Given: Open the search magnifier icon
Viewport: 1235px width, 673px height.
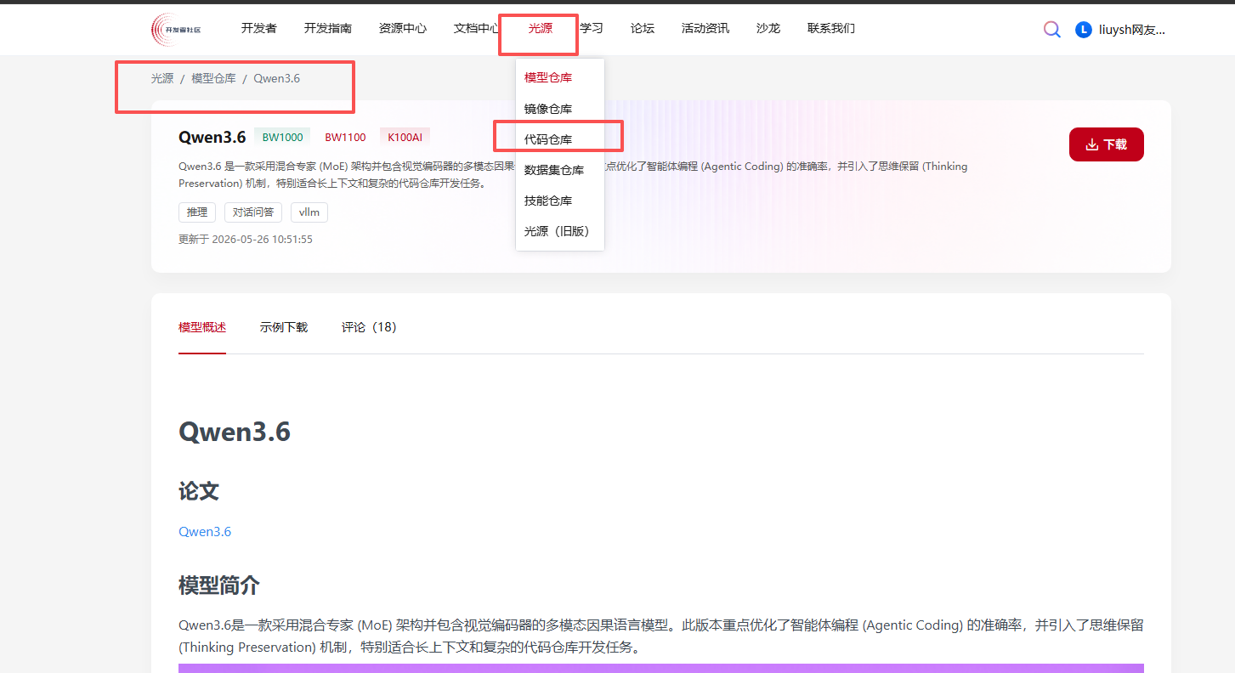Looking at the screenshot, I should click(x=1052, y=30).
